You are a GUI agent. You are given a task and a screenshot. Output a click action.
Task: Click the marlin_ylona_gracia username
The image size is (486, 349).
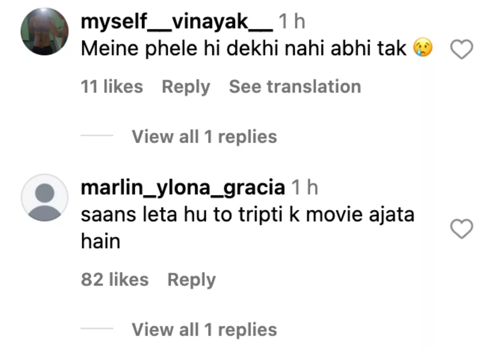(183, 188)
